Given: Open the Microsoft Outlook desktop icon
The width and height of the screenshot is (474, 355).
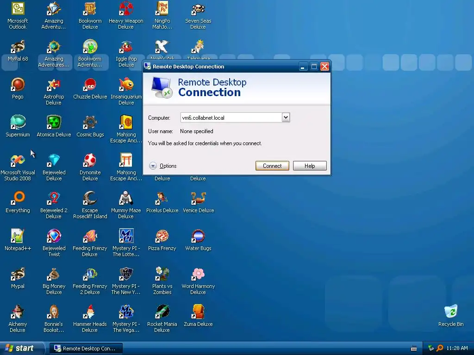Looking at the screenshot, I should (x=18, y=16).
